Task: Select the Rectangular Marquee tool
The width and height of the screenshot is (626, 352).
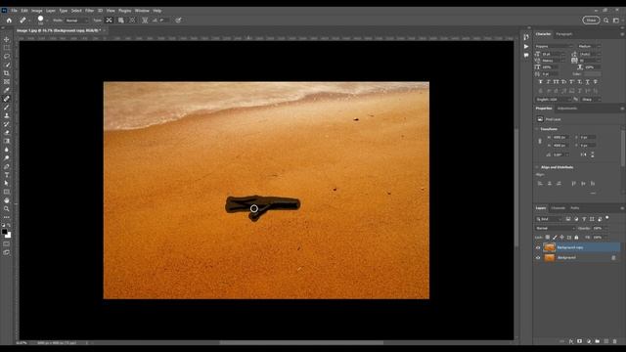Action: 7,48
